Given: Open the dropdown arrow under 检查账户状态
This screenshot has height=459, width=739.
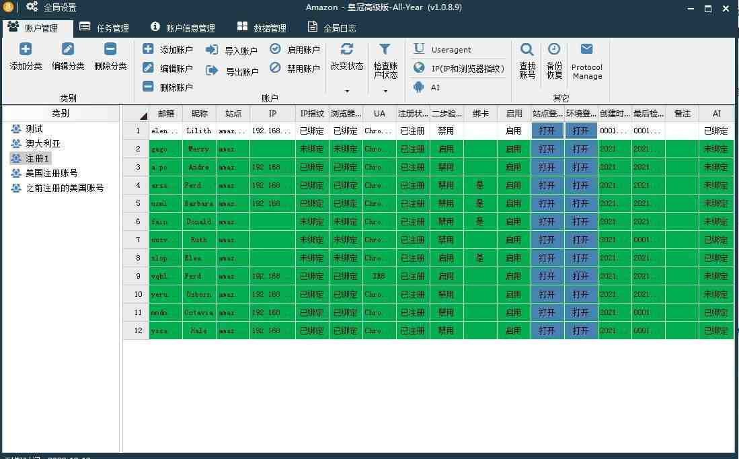Looking at the screenshot, I should tap(385, 91).
